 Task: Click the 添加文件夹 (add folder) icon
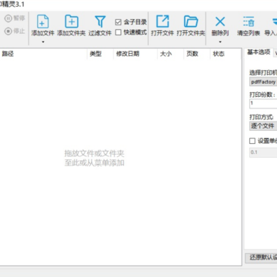click(72, 22)
